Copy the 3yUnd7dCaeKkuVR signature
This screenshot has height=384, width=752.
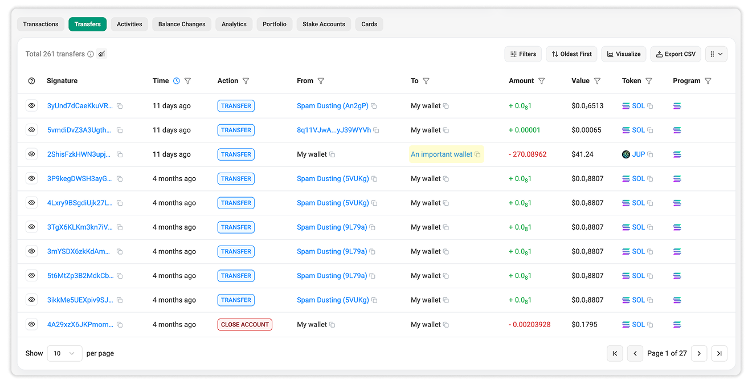point(120,106)
